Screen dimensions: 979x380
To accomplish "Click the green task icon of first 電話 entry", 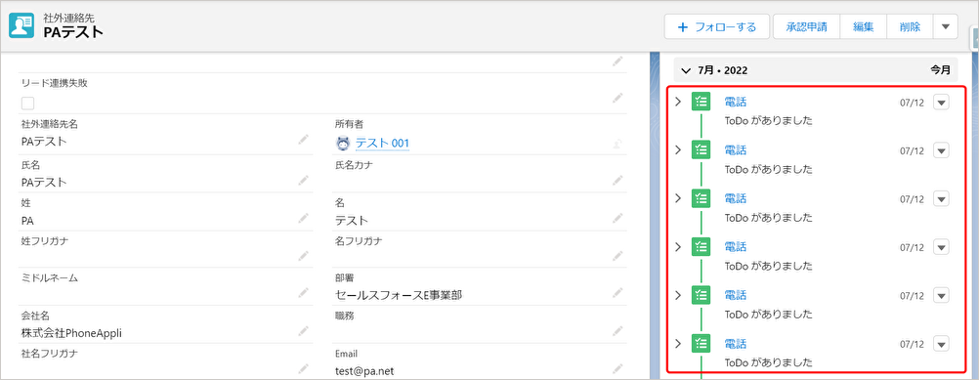I will (702, 102).
